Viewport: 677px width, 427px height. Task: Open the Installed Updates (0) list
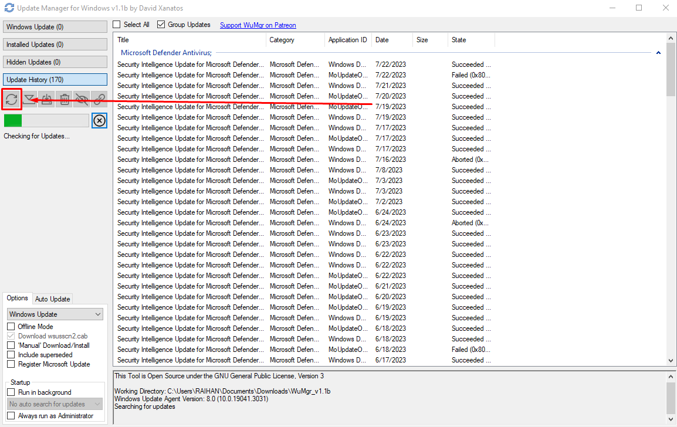click(x=55, y=45)
